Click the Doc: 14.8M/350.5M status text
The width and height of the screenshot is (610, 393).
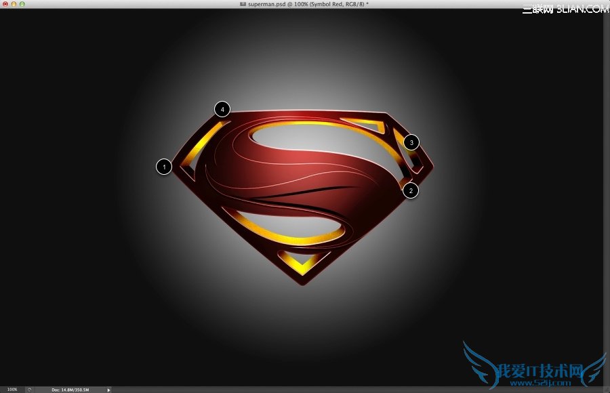70,390
